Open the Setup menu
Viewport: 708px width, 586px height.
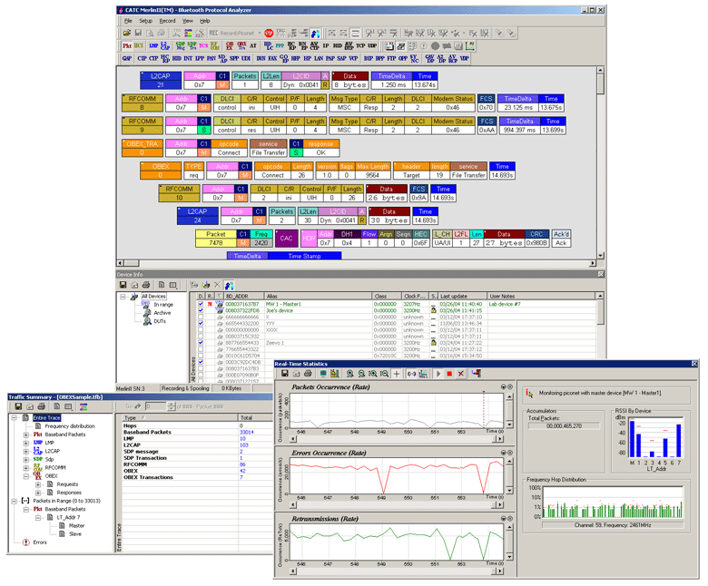145,21
